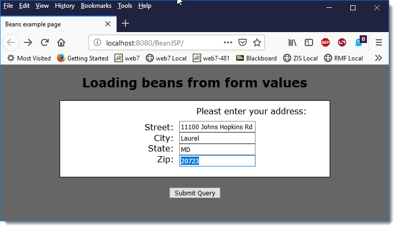
Task: Click the 'Zip:' label
Action: pyautogui.click(x=165, y=160)
